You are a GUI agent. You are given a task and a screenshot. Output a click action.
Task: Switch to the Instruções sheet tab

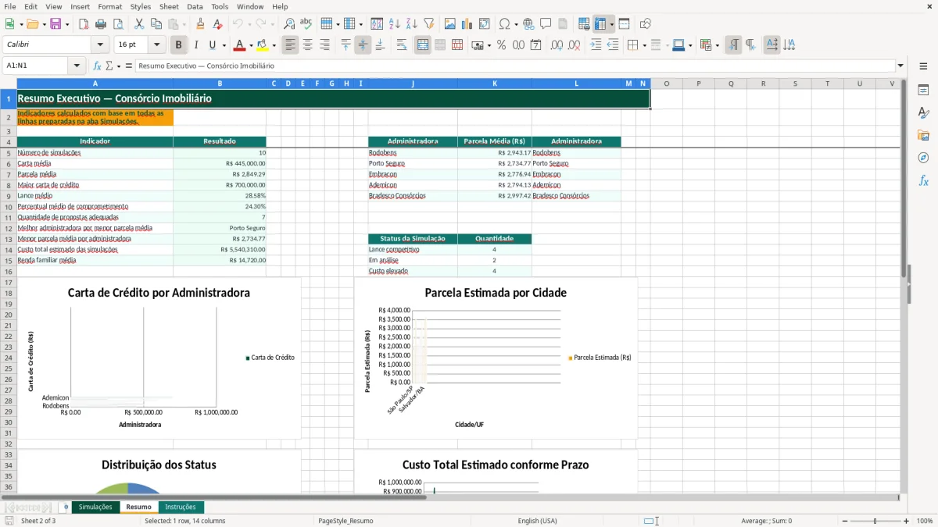click(181, 507)
